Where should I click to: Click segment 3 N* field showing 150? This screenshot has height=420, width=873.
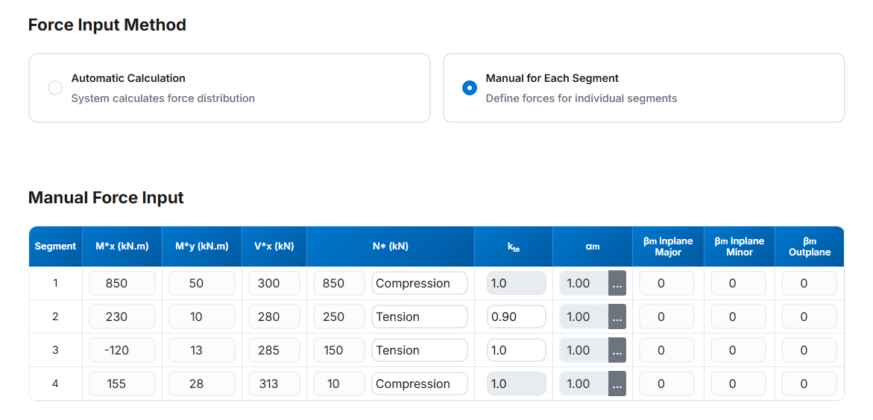338,351
